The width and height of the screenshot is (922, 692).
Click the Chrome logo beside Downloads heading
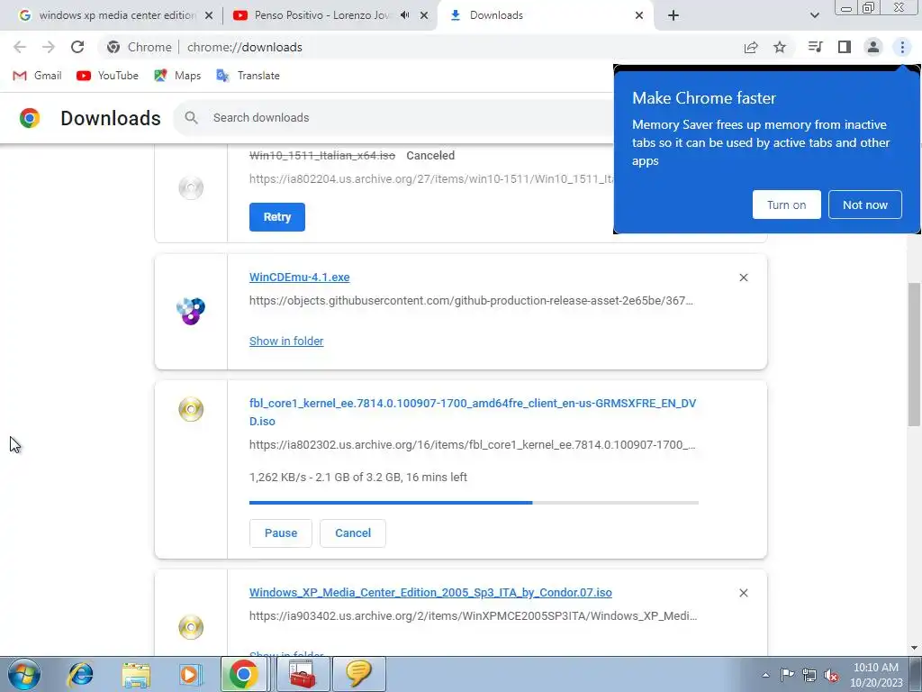[30, 118]
